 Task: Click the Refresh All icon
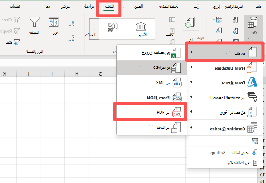tap(190, 22)
